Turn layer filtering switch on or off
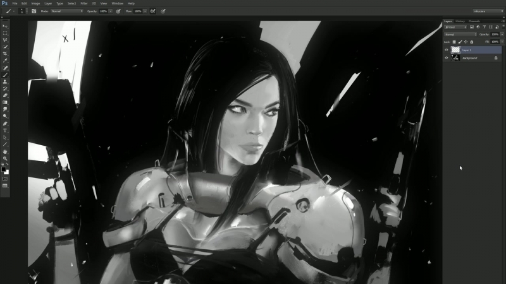Screen dimensions: 506x284 [503, 27]
